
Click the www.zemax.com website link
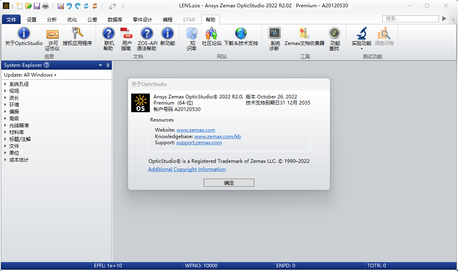point(196,130)
